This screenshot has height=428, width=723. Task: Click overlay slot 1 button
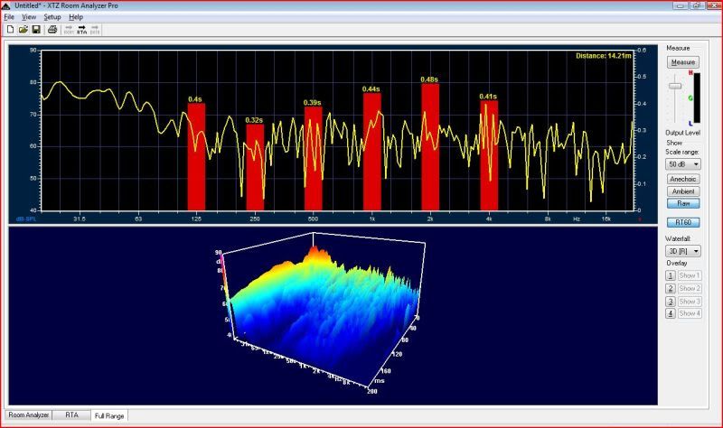pos(671,274)
